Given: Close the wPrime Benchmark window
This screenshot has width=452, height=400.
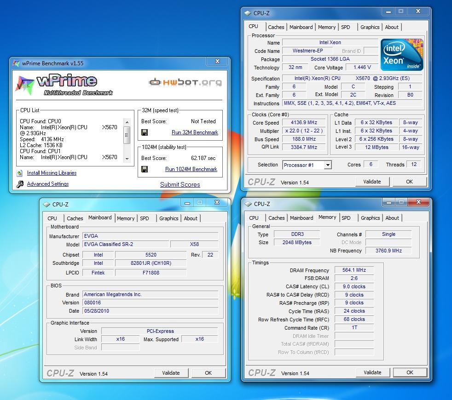Looking at the screenshot, I should (x=218, y=61).
